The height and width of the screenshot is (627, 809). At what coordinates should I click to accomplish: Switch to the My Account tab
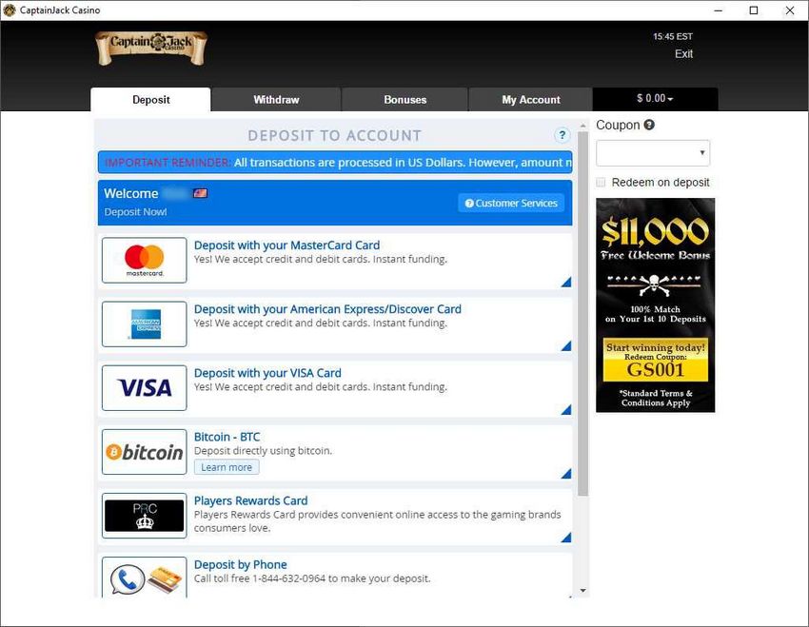coord(530,98)
